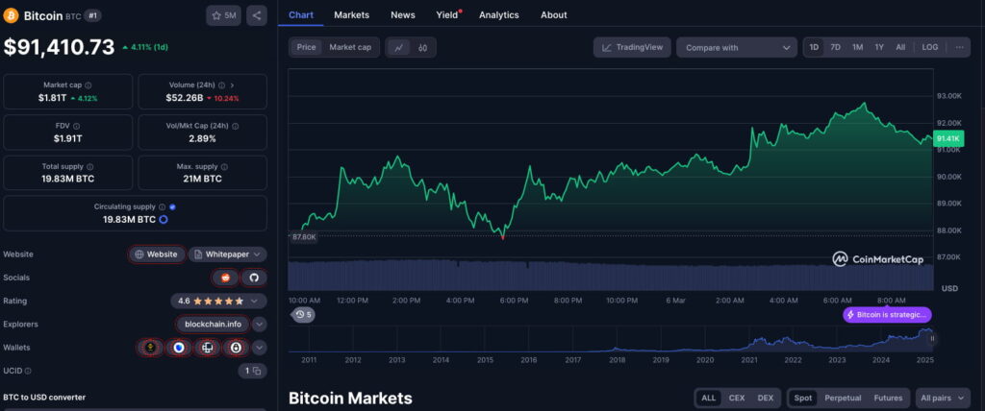Click the 91.41K current price label
Viewport: 985px width, 411px height.
[x=947, y=138]
